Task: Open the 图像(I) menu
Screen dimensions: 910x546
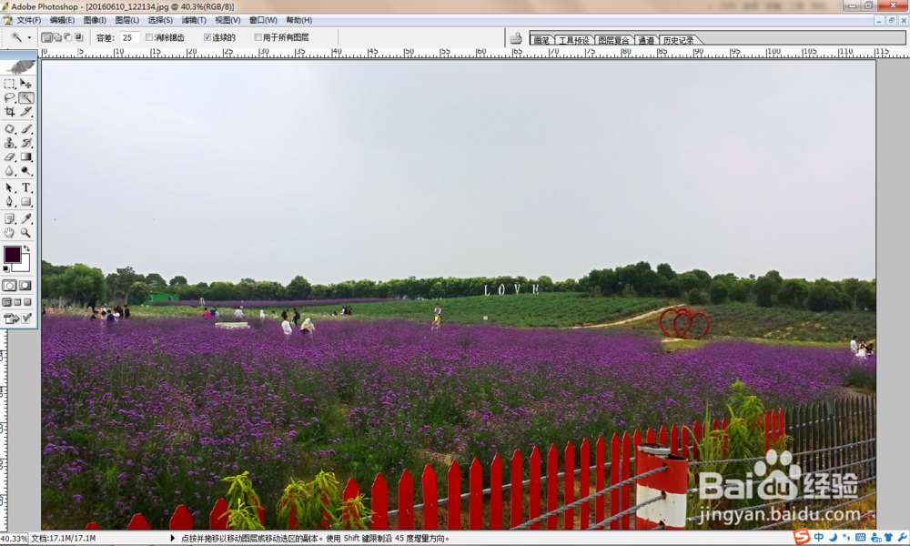Action: 95,20
